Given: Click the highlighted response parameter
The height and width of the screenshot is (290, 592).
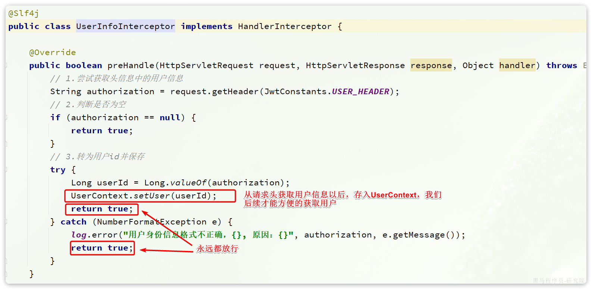Looking at the screenshot, I should point(431,66).
